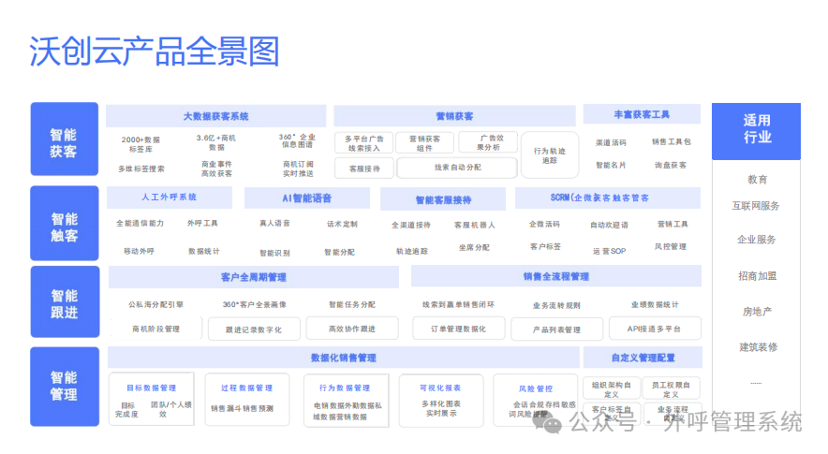Click the 订单管理数据化 box
The width and height of the screenshot is (828, 454).
pyautogui.click(x=458, y=329)
